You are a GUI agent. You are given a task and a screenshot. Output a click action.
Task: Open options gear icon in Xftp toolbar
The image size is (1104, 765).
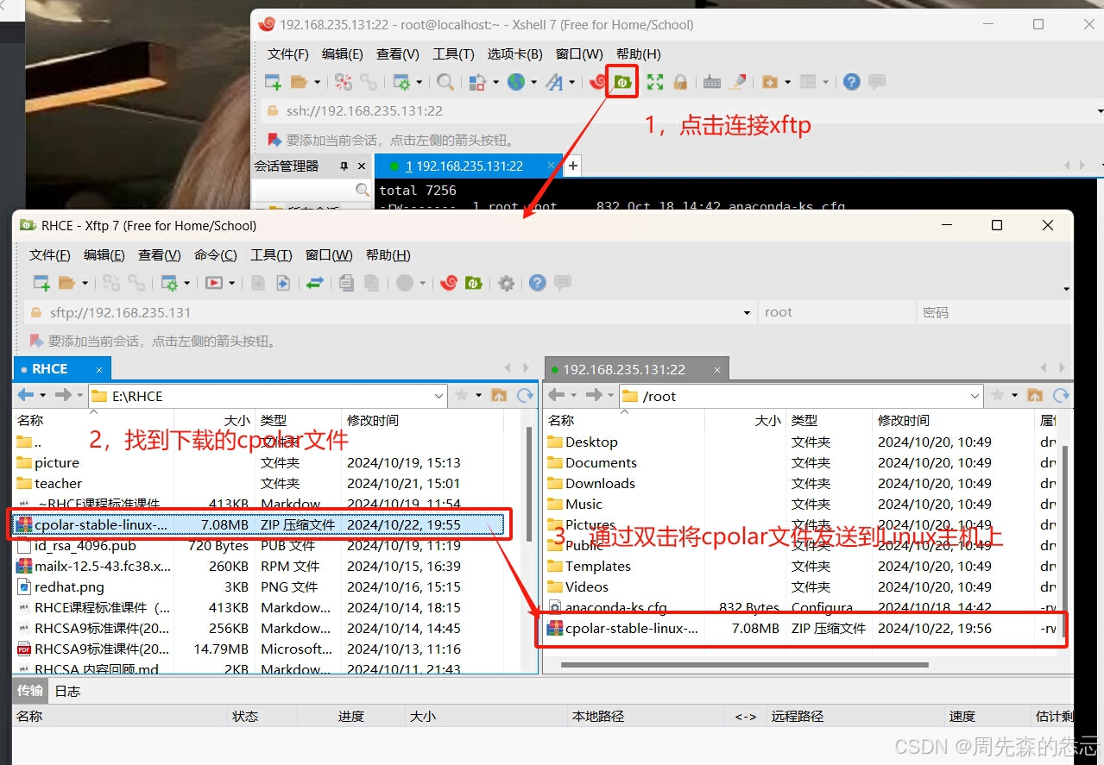(506, 283)
